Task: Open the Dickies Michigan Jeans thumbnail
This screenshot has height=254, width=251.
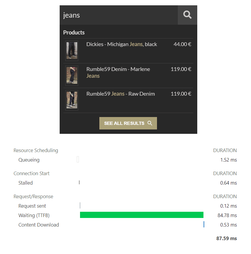Action: coord(72,51)
